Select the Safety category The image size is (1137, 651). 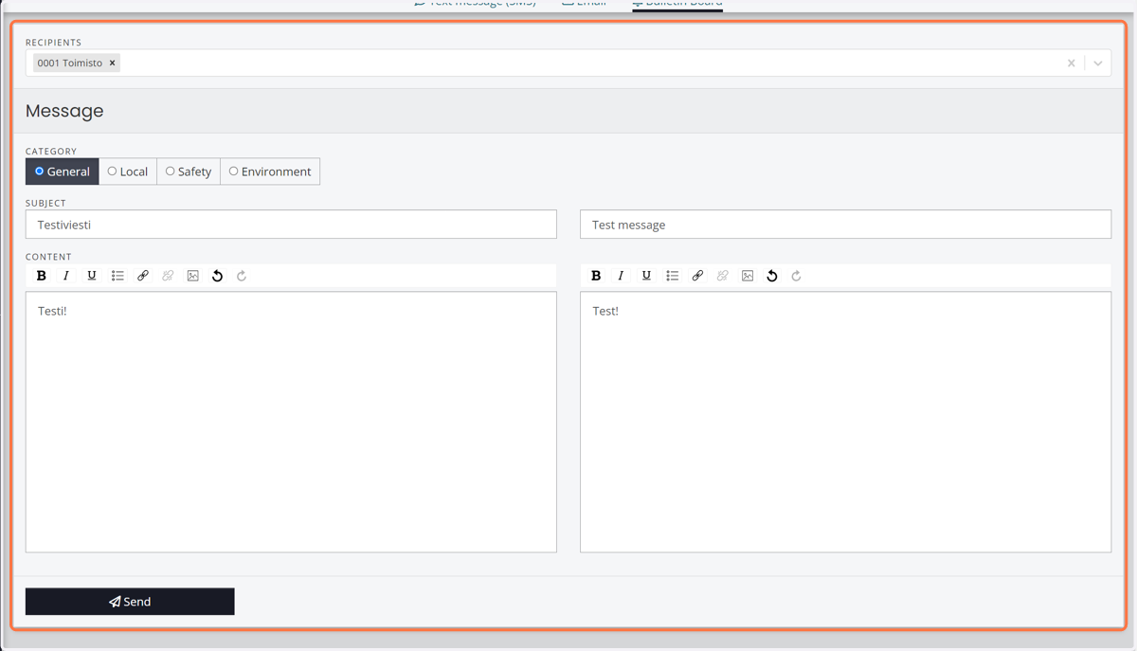pos(189,172)
